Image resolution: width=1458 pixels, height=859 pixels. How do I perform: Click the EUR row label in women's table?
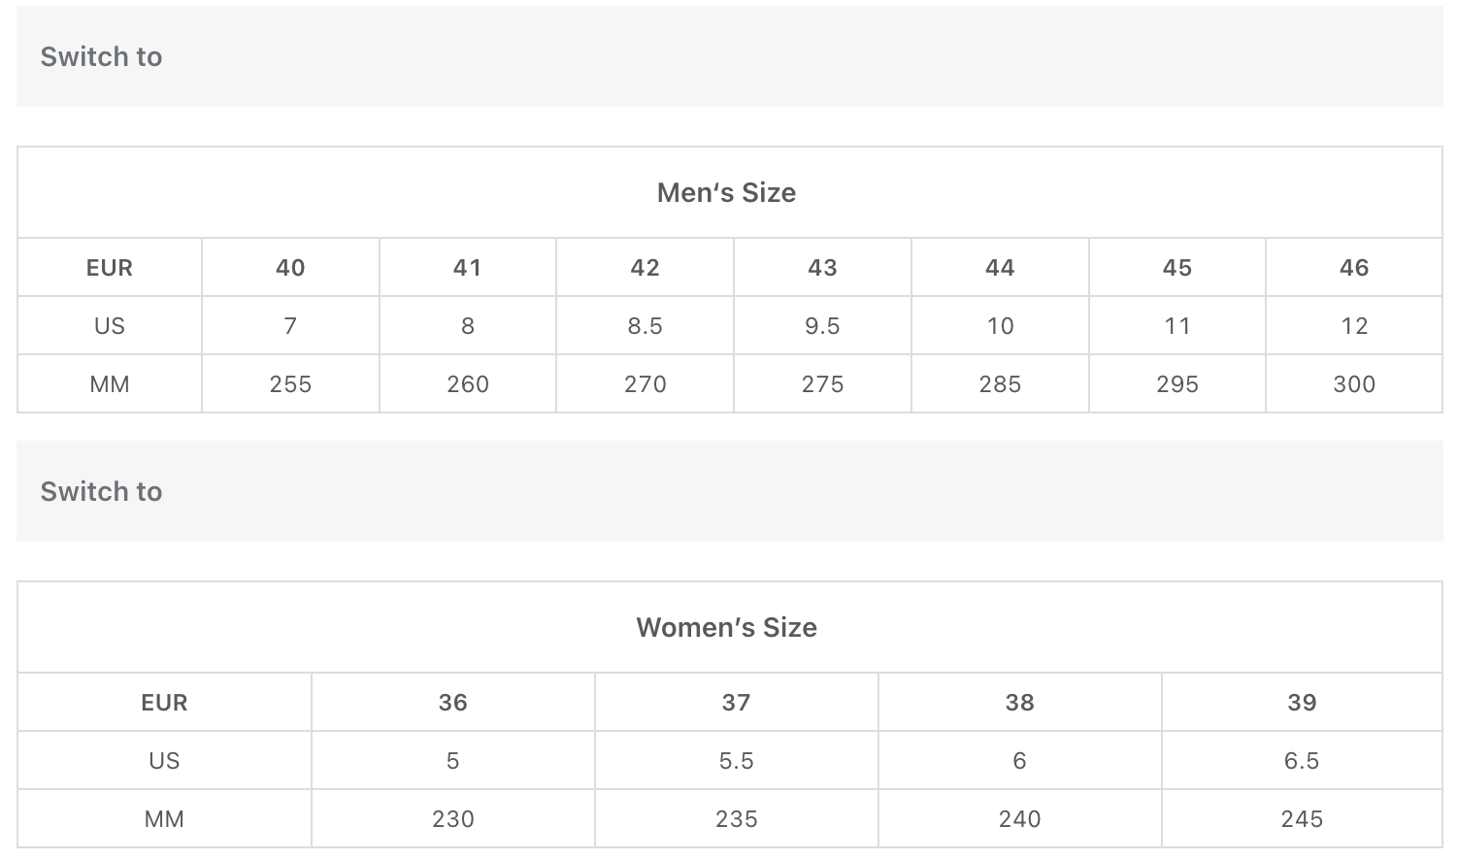pyautogui.click(x=164, y=703)
